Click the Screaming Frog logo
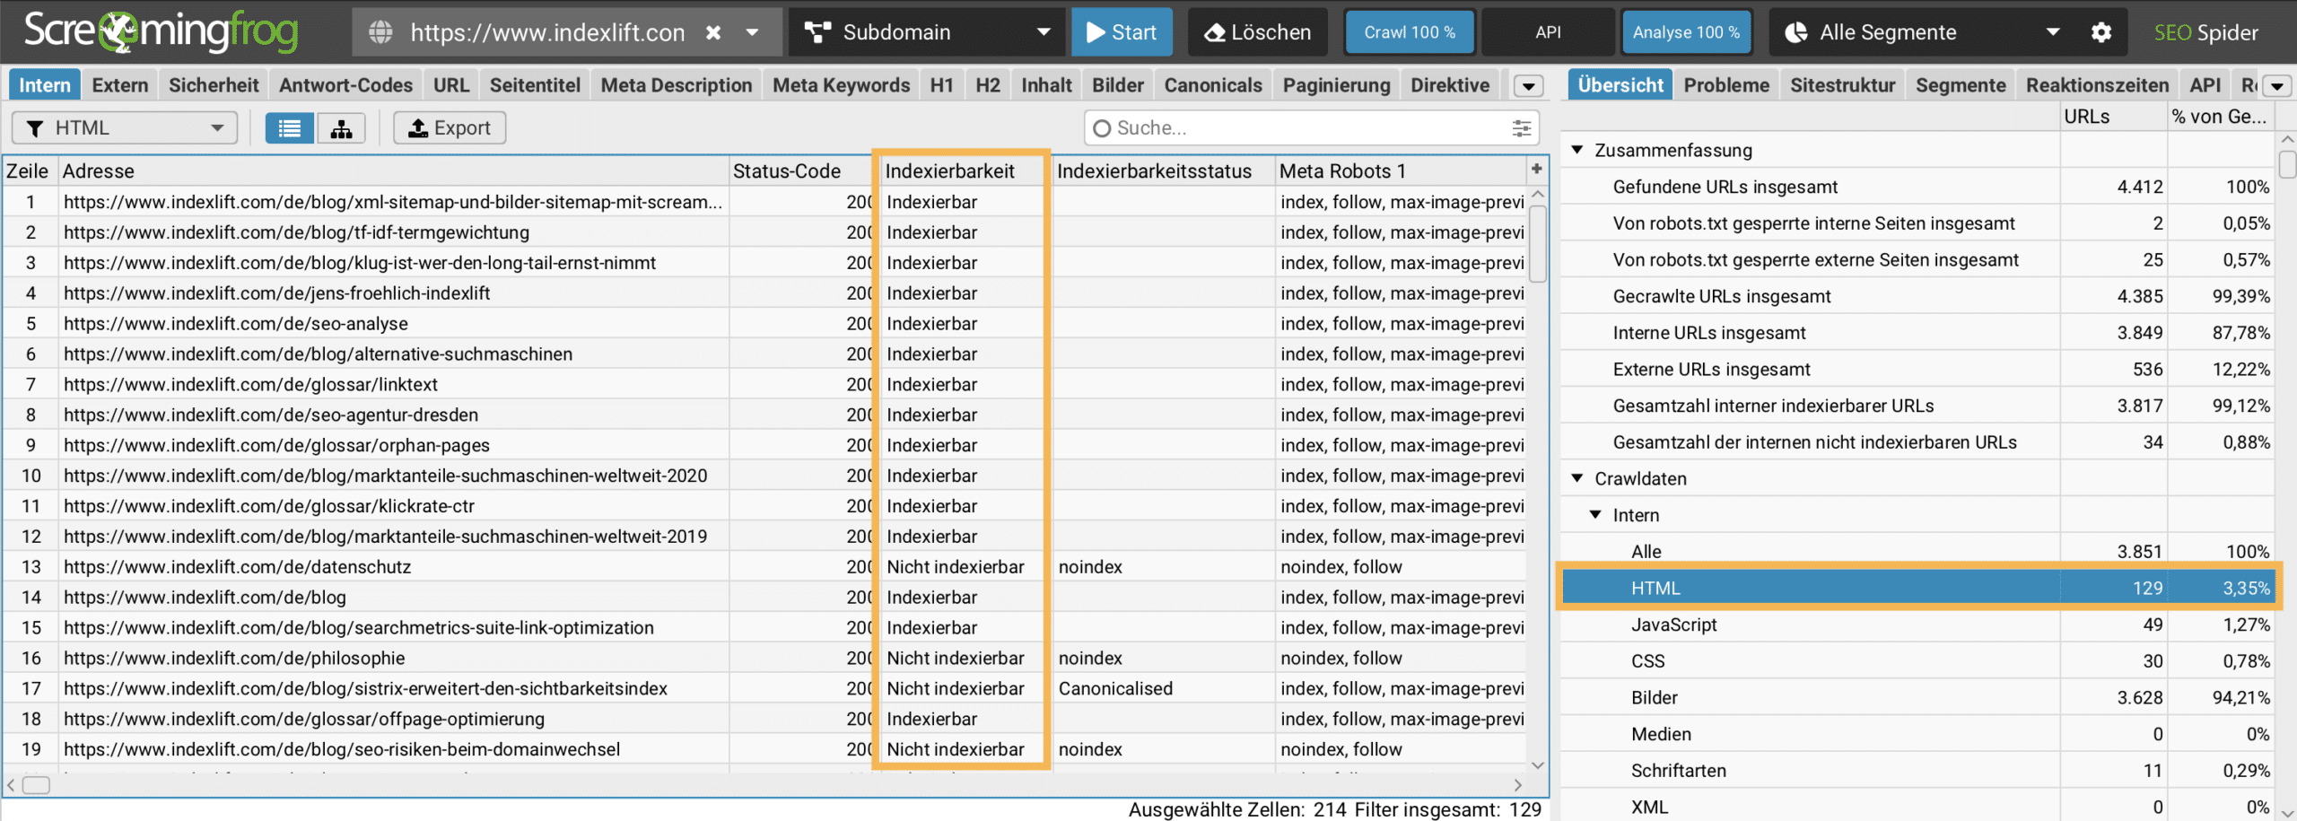2297x821 pixels. click(161, 31)
